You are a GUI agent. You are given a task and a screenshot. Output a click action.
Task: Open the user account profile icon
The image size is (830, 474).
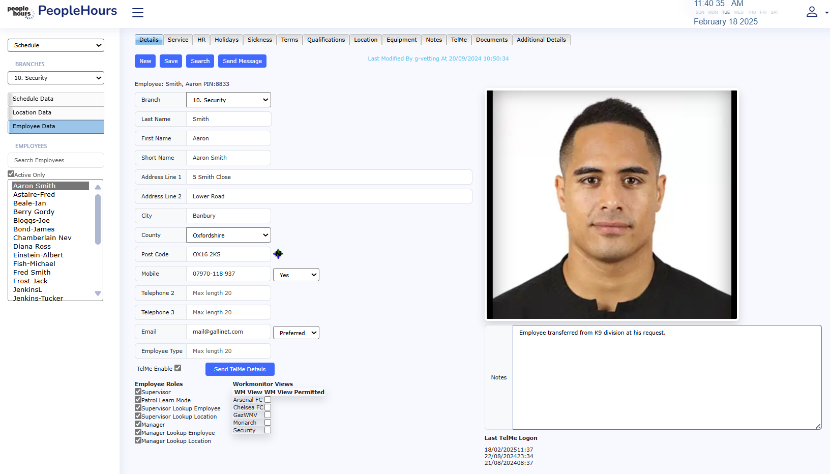coord(812,12)
